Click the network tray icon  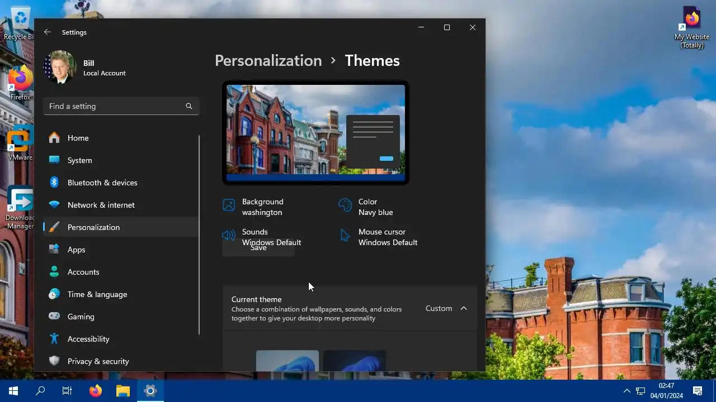[640, 391]
